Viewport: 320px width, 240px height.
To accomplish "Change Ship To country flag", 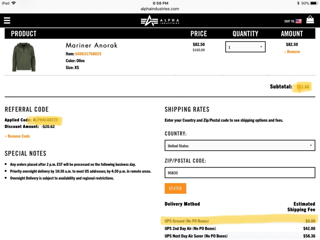I will pos(298,21).
